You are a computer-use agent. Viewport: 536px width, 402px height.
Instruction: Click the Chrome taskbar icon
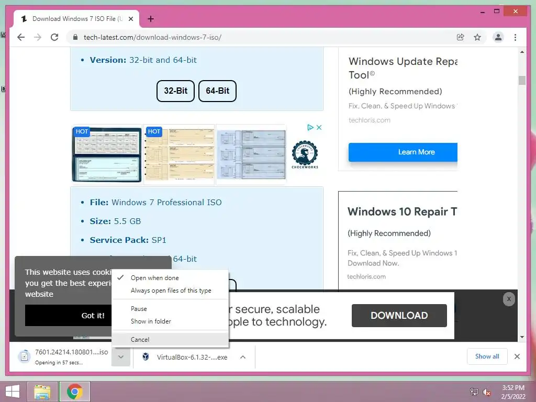point(74,392)
